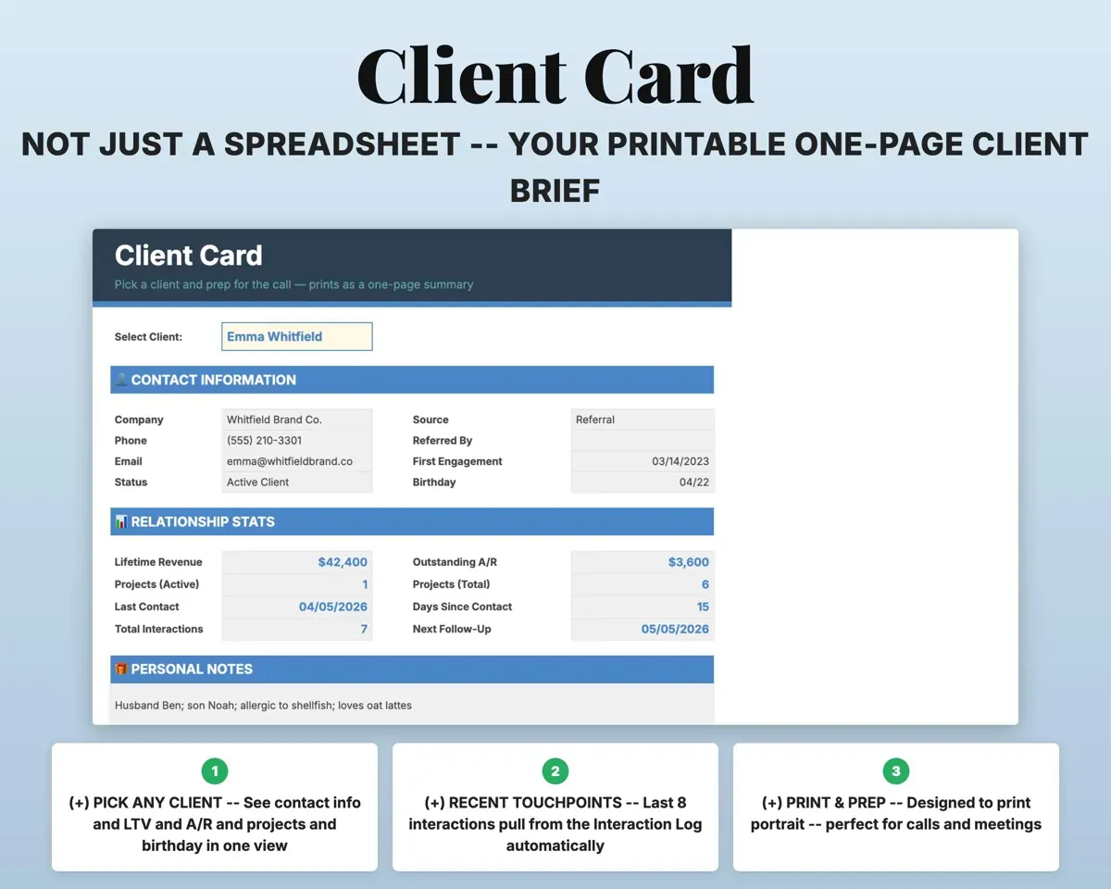Open the Select Client dropdown showing Emma Whitfield
This screenshot has width=1111, height=889.
click(297, 337)
